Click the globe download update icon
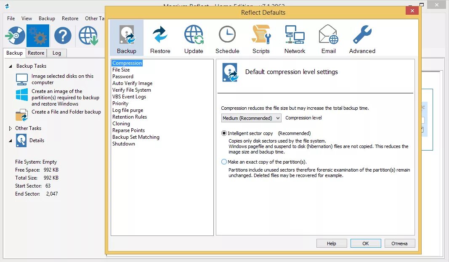The height and width of the screenshot is (262, 449). coord(88,36)
